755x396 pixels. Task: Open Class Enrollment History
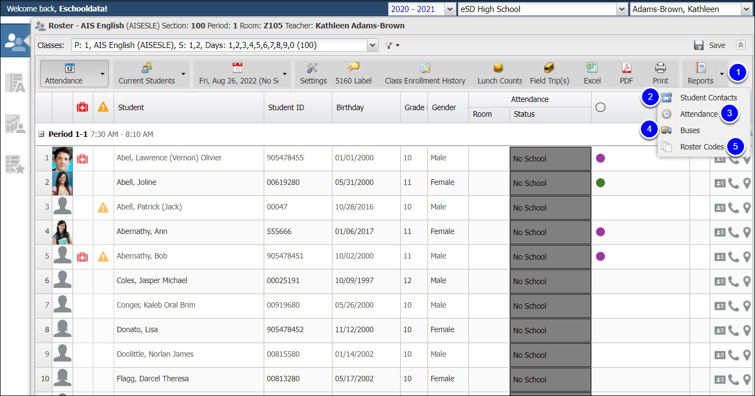click(x=425, y=74)
